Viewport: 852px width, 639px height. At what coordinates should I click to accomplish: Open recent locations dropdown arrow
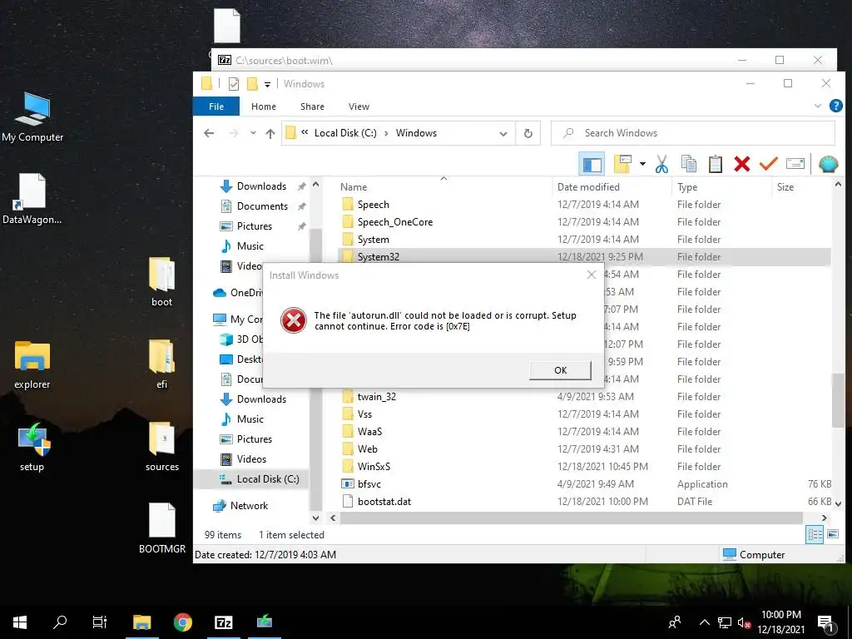(253, 133)
